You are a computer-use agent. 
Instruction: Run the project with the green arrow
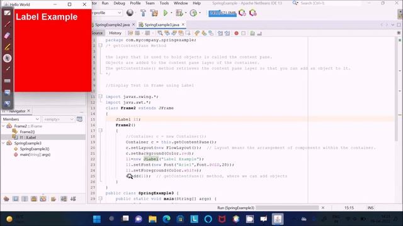(x=166, y=13)
